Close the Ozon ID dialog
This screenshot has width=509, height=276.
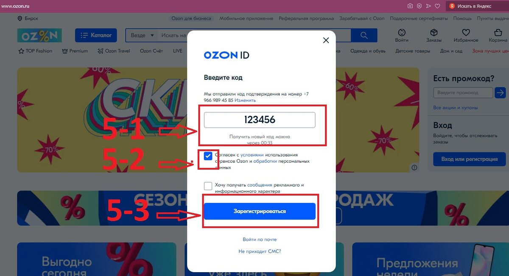326,40
